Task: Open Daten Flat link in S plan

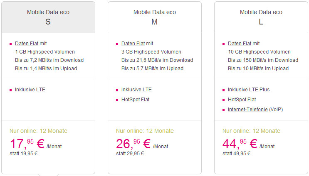Action: point(27,44)
